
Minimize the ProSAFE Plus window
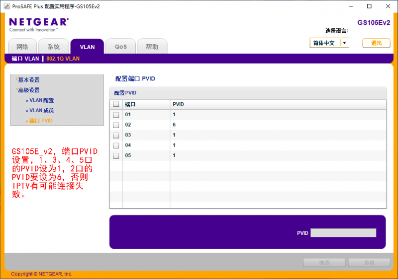tap(351, 6)
